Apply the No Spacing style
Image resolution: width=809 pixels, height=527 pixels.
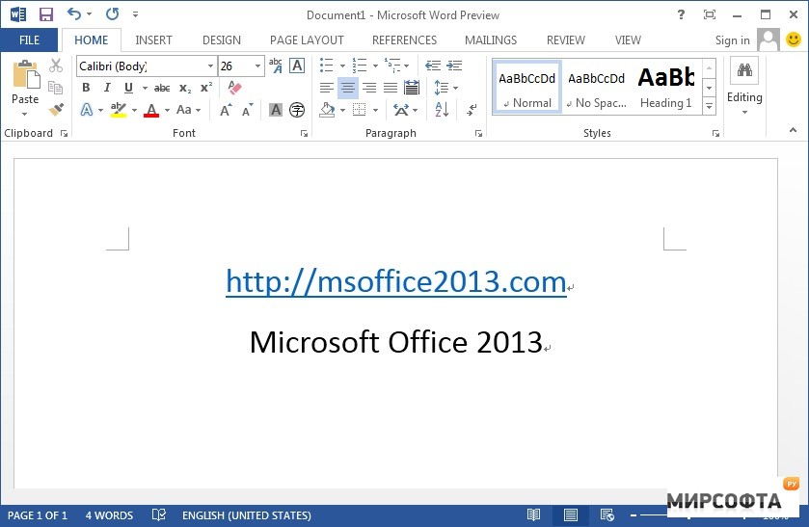tap(597, 86)
